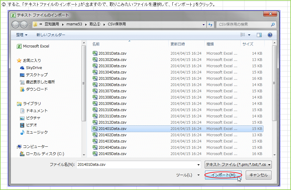The height and width of the screenshot is (190, 291).
Task: Sort by 種類 column header
Action: point(210,44)
